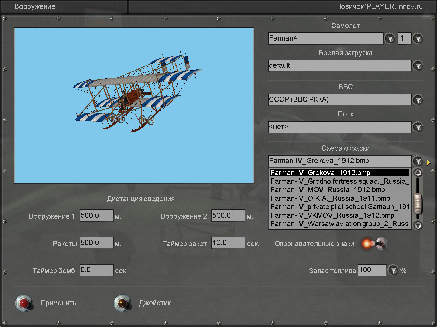Click the Таймер ракет input field

coord(228,243)
